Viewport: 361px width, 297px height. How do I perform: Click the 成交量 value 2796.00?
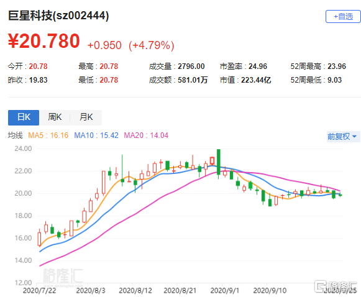(191, 66)
